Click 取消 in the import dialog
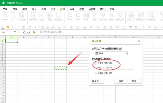The height and width of the screenshot is (103, 163). [134, 81]
